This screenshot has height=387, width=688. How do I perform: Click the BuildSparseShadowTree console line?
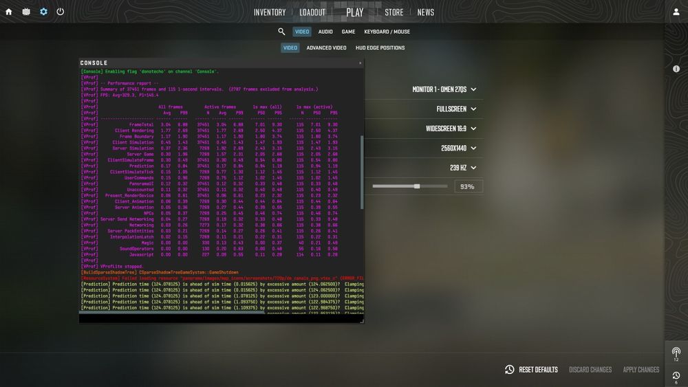pos(160,273)
